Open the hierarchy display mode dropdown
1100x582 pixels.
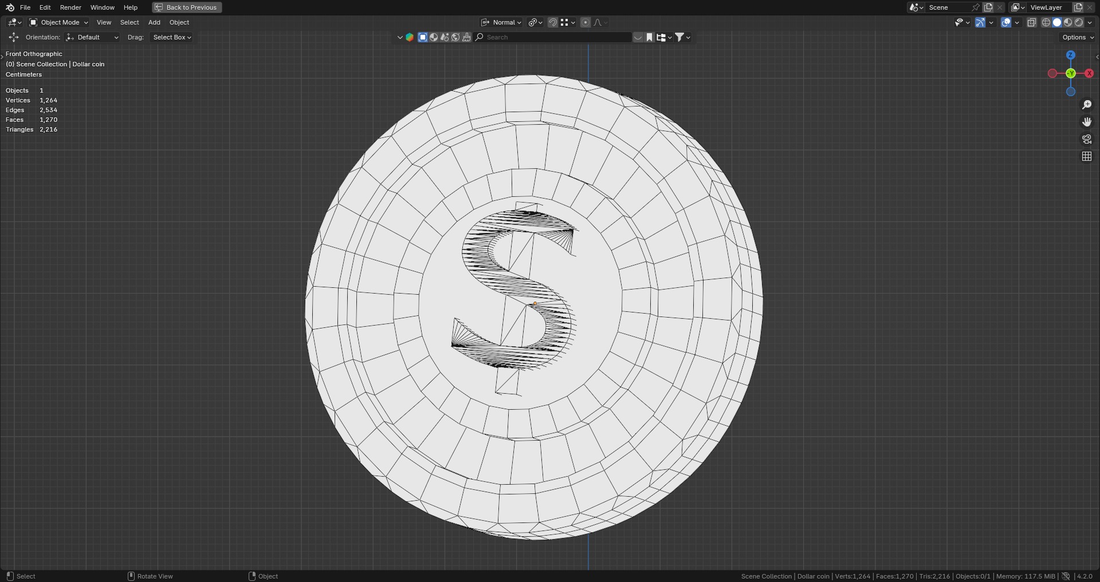[x=664, y=37]
